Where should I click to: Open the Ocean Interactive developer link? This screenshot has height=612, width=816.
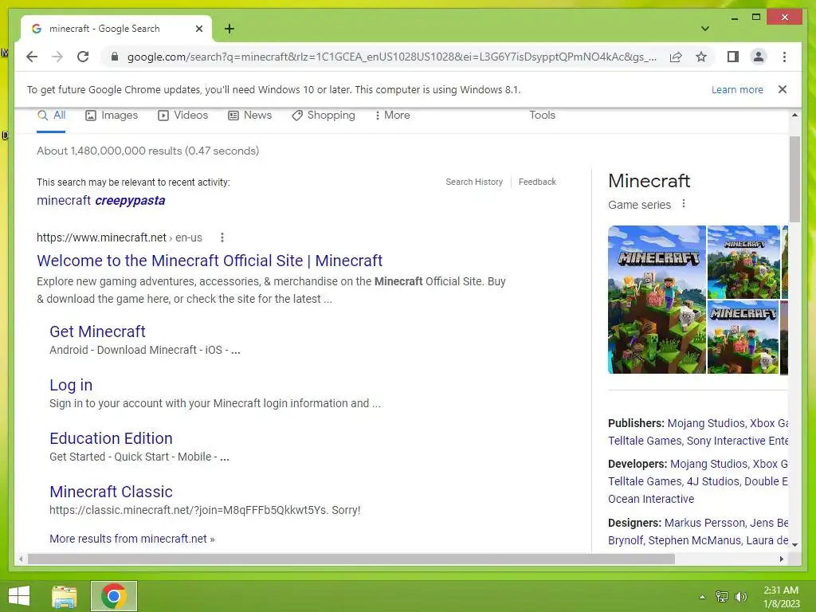(x=651, y=499)
